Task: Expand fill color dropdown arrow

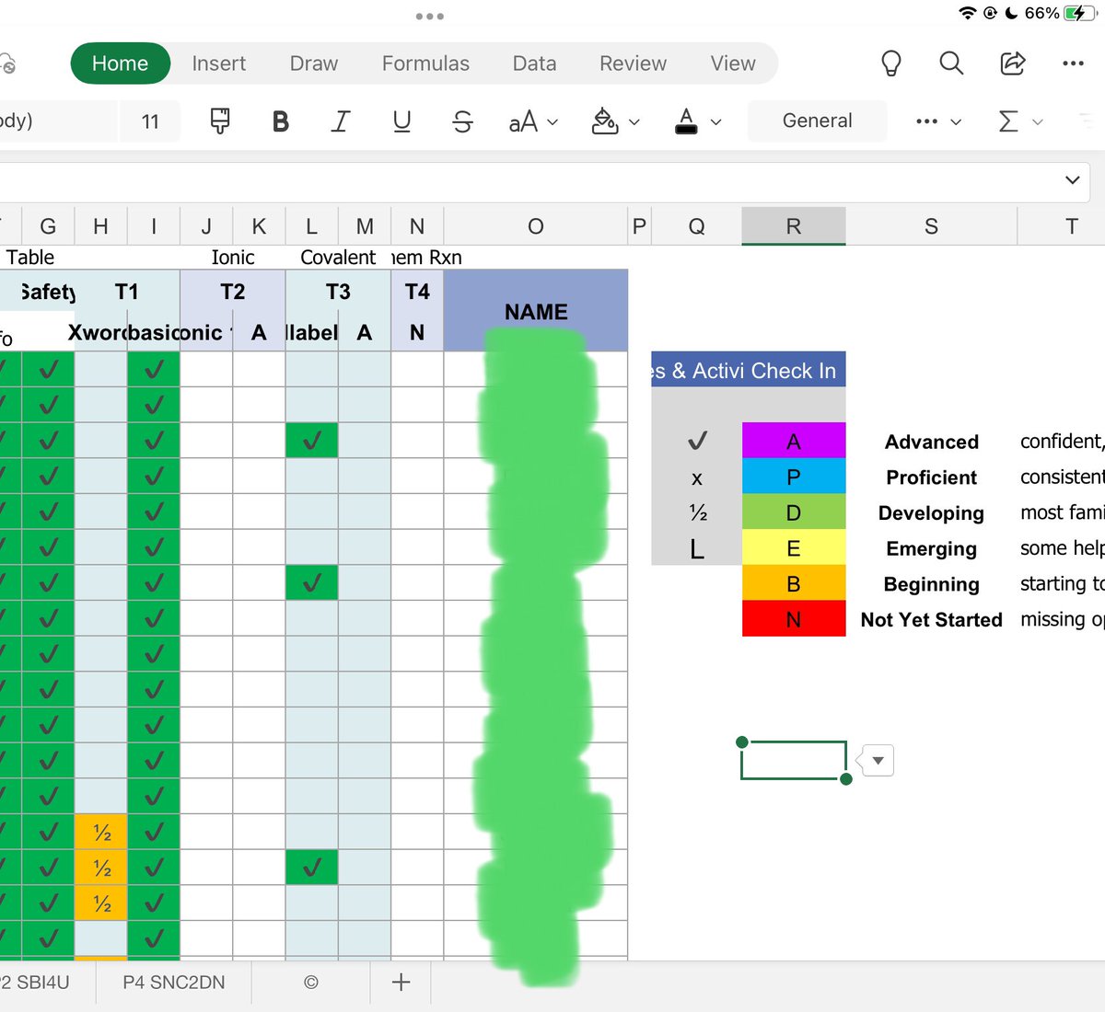Action: 634,121
